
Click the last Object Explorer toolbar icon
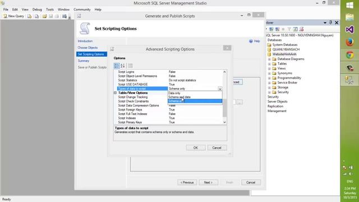pyautogui.click(x=301, y=29)
